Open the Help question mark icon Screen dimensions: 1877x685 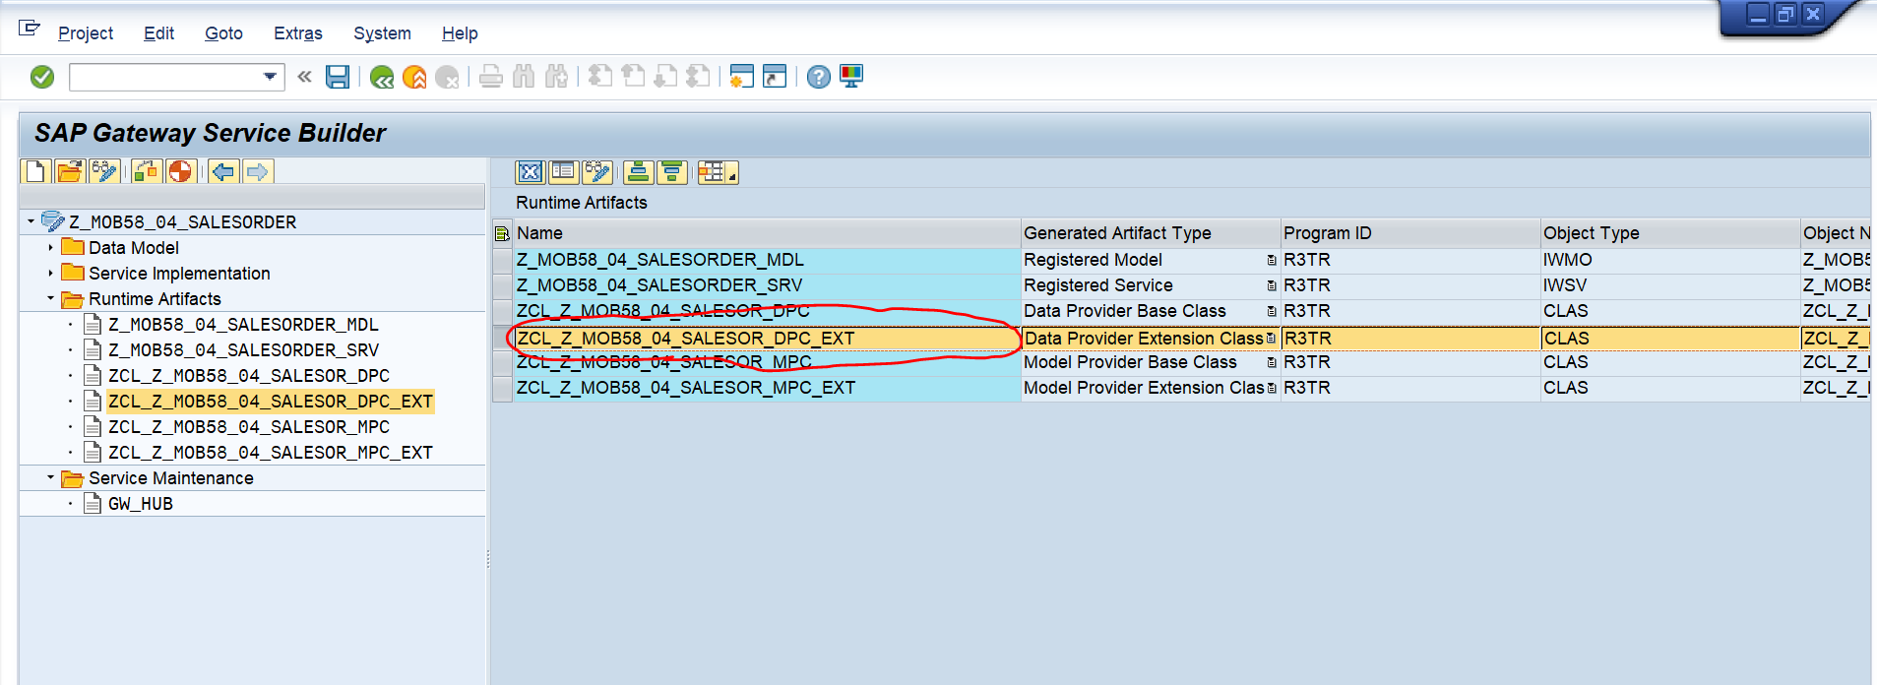(818, 77)
